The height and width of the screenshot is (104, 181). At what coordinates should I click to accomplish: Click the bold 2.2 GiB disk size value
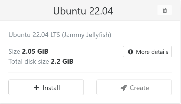click(62, 61)
